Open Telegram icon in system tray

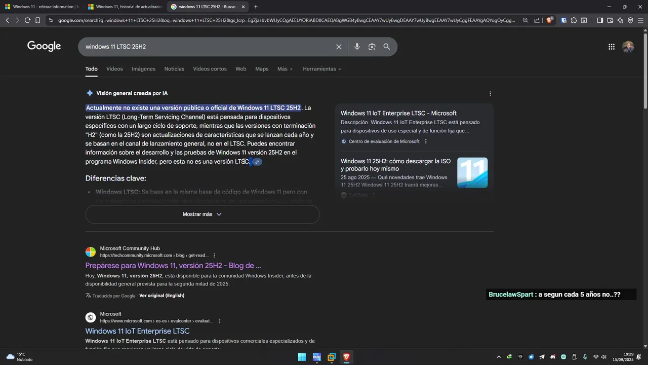click(542, 357)
